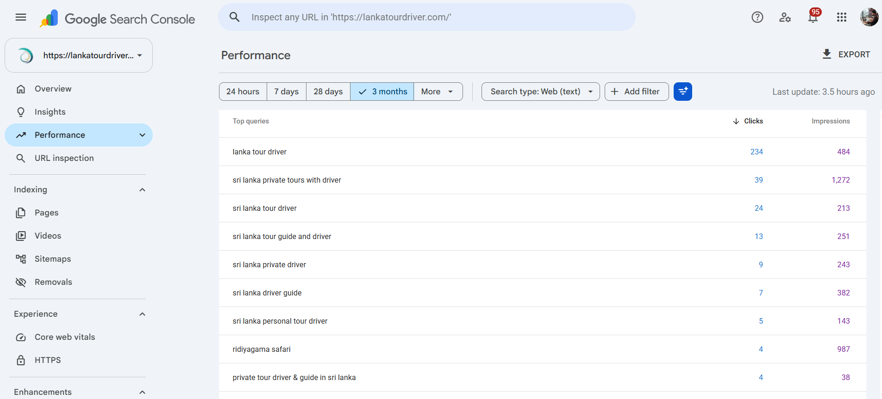
Task: Open the Search type: Web (text) dropdown
Action: point(541,92)
